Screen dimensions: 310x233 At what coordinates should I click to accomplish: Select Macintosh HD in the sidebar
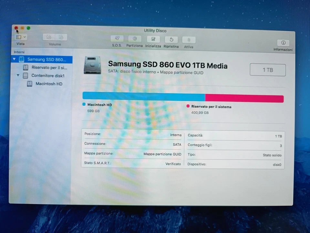click(x=49, y=83)
